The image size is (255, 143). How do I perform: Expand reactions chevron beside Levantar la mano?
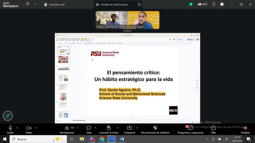pos(118,128)
